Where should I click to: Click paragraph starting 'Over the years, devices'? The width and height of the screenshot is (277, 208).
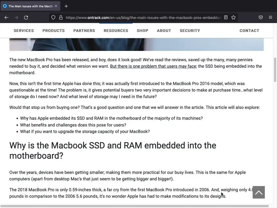coord(128,175)
